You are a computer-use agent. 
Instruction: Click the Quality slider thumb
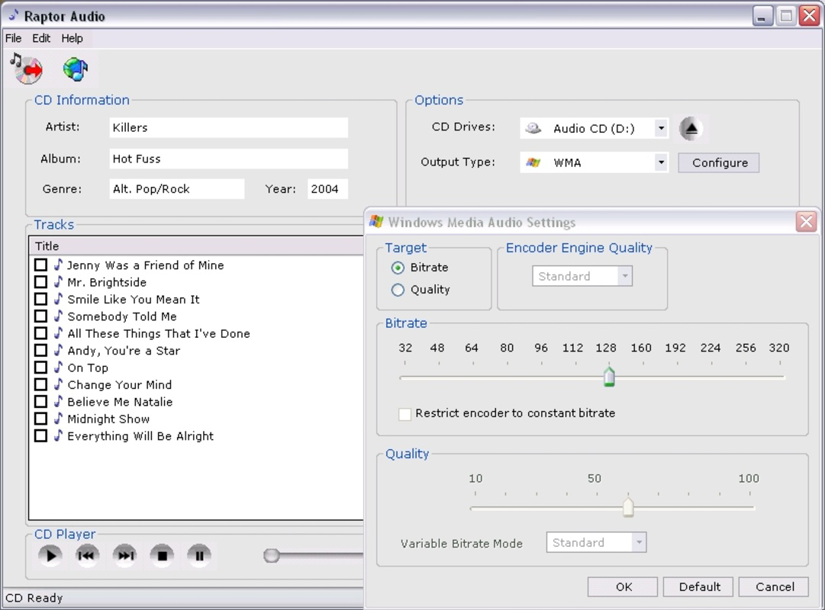pos(627,507)
